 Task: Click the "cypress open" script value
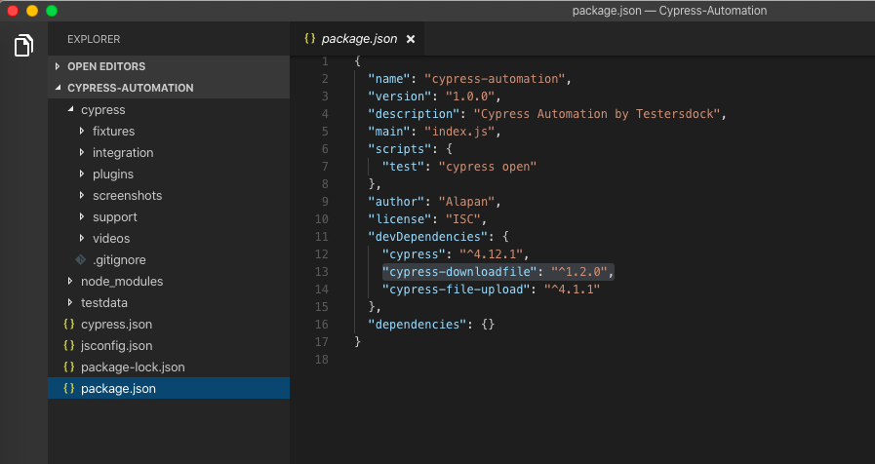coord(488,166)
